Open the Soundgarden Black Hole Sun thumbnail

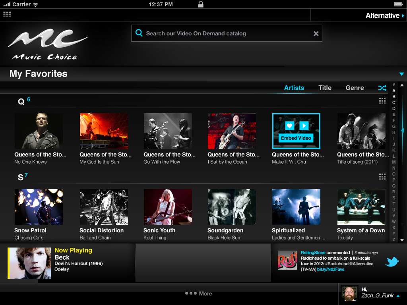(x=232, y=207)
